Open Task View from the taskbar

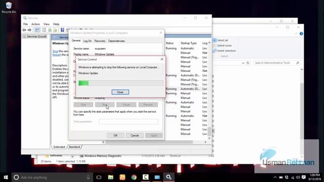99,177
